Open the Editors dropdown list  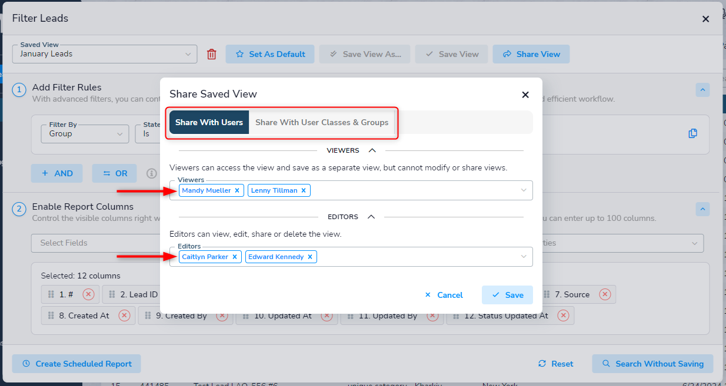(x=524, y=257)
